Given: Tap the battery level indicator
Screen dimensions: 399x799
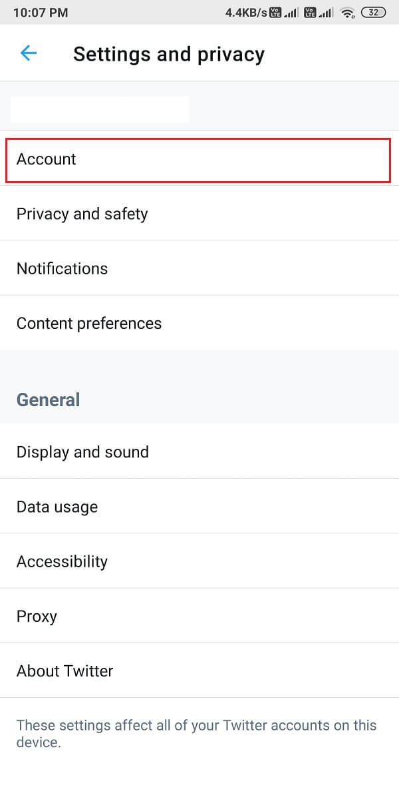Looking at the screenshot, I should click(374, 13).
